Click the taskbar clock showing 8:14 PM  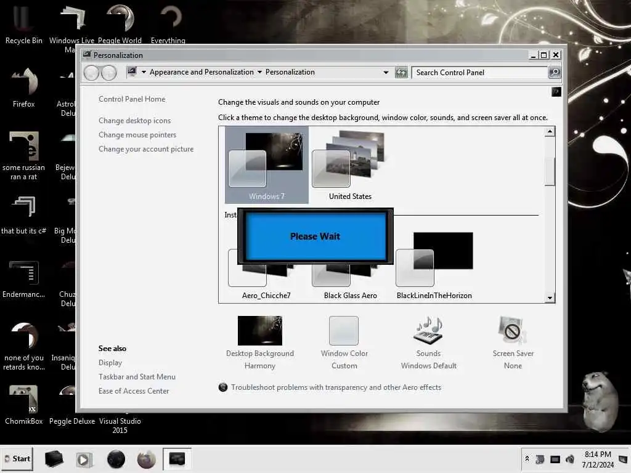click(x=598, y=459)
